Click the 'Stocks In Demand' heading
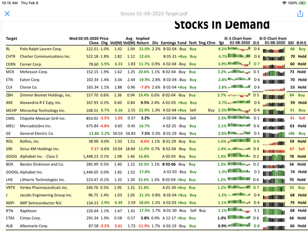308x231 pixels. pyautogui.click(x=222, y=25)
